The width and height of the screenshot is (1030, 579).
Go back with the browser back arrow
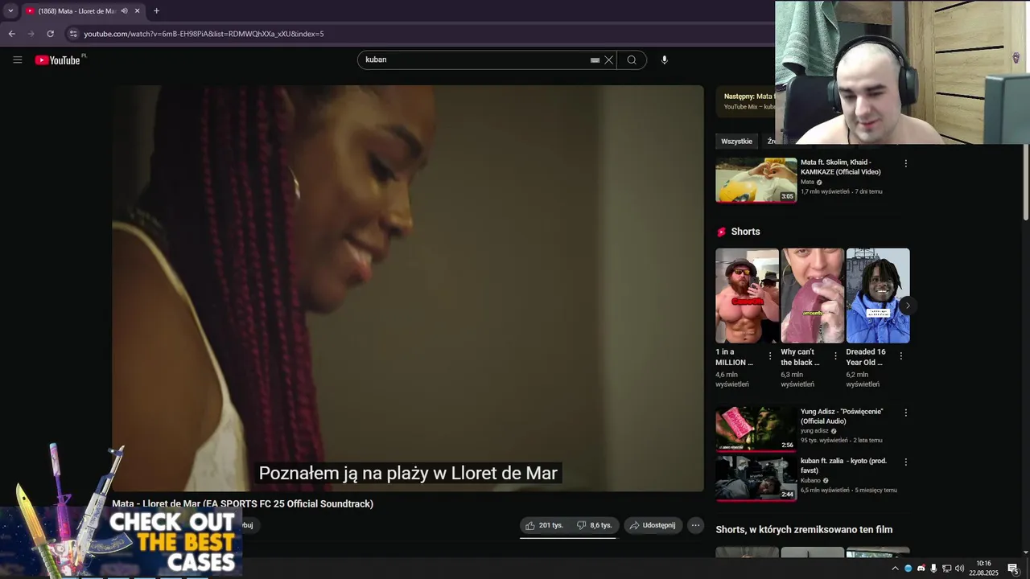tap(11, 34)
